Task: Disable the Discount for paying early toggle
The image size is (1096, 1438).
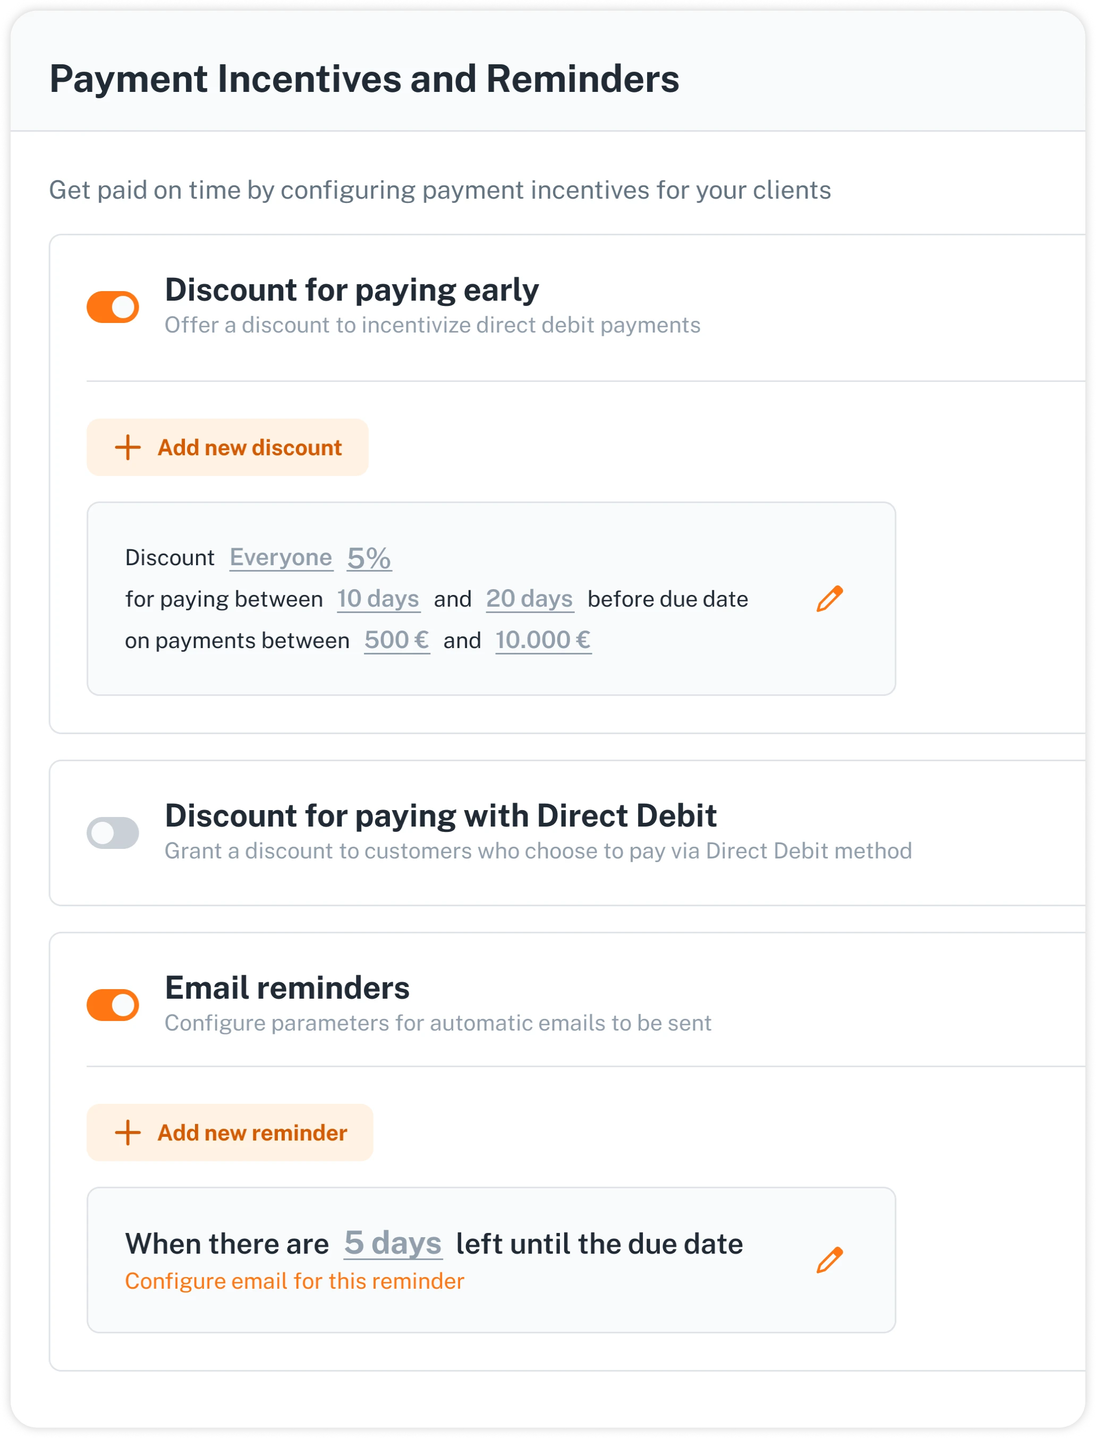Action: click(x=113, y=307)
